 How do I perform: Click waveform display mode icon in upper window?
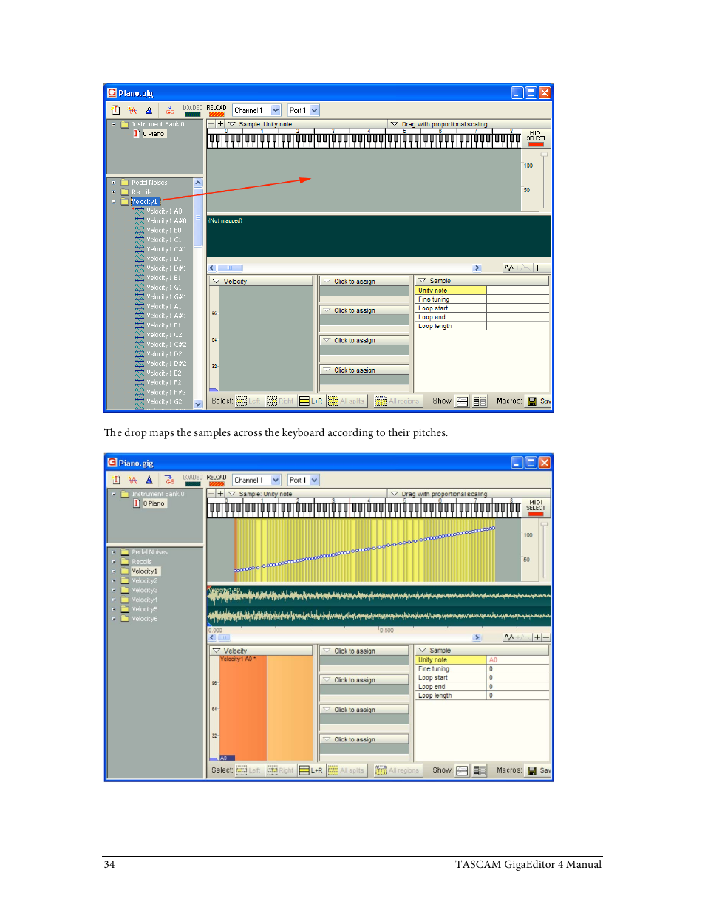510,268
